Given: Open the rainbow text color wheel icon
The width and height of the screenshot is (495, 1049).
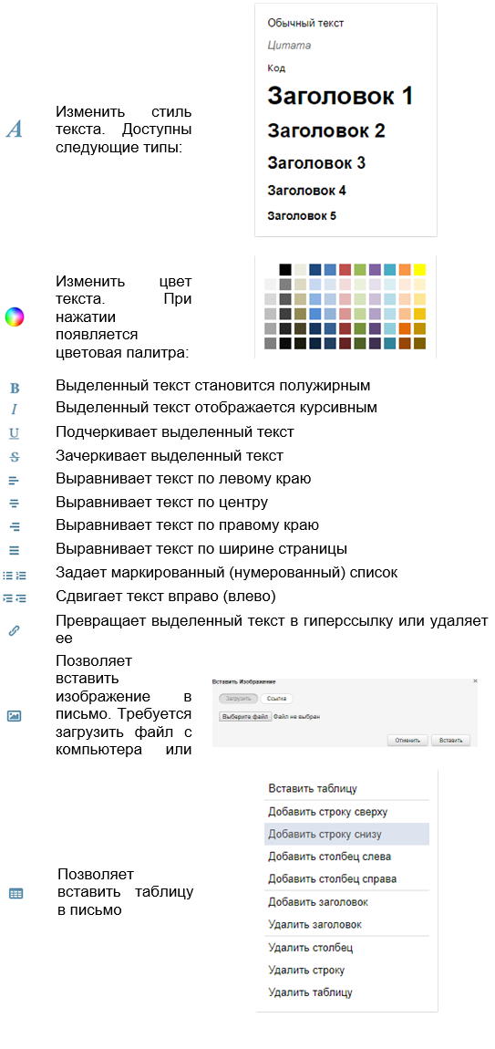Looking at the screenshot, I should 14,317.
